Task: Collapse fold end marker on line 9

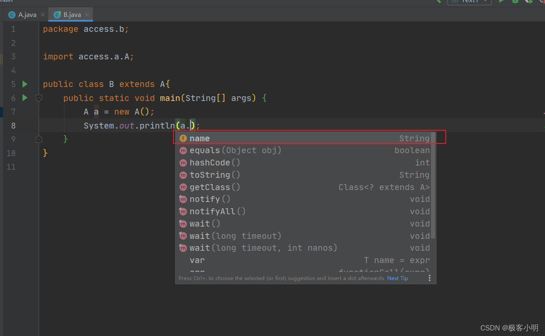Action: point(39,139)
